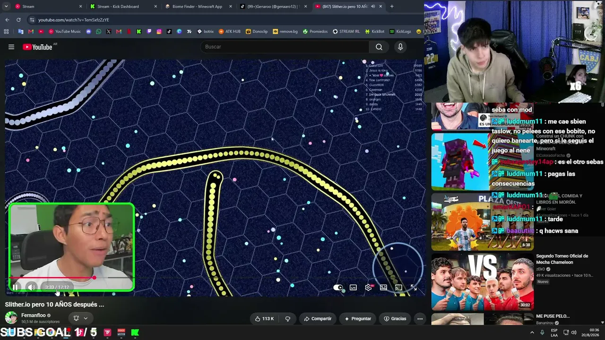Viewport: 605px width, 340px height.
Task: Open the X (Twitter) bookmark icon
Action: click(109, 32)
